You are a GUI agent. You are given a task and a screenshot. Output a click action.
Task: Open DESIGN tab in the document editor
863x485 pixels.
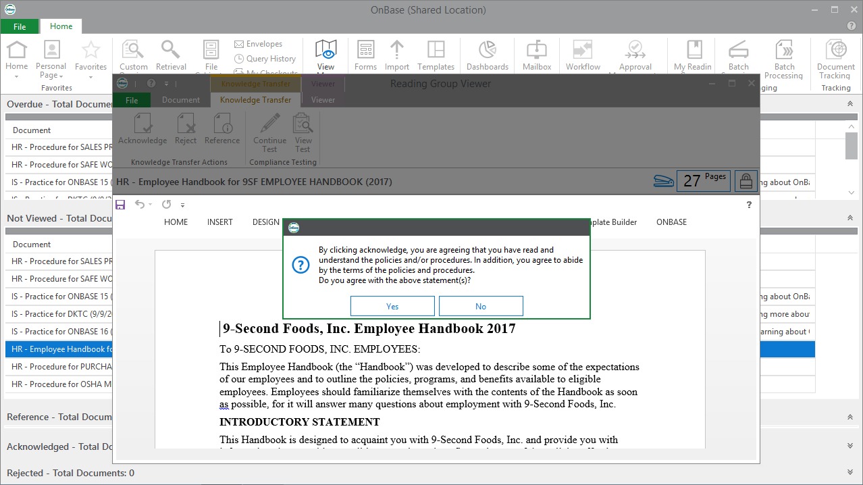tap(265, 222)
